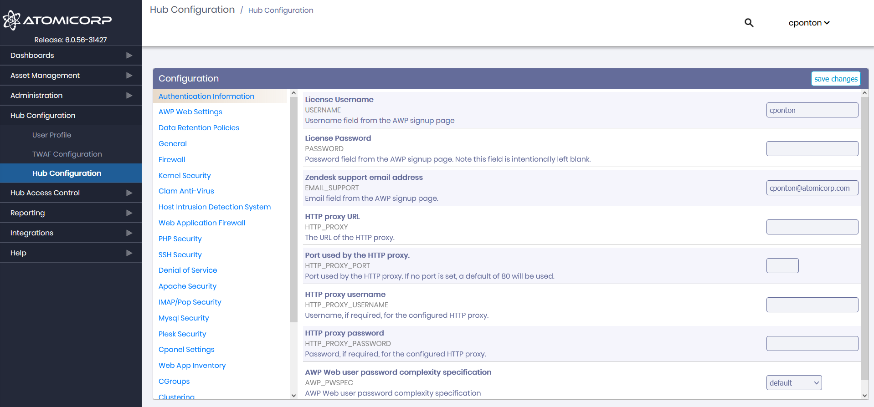Open Host Intrusion Detection System section
Image resolution: width=874 pixels, height=407 pixels.
[x=215, y=207]
